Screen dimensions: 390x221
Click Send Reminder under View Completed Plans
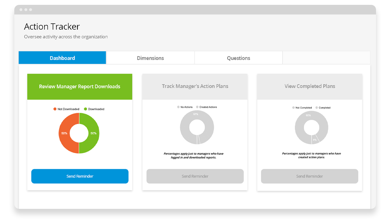click(309, 176)
